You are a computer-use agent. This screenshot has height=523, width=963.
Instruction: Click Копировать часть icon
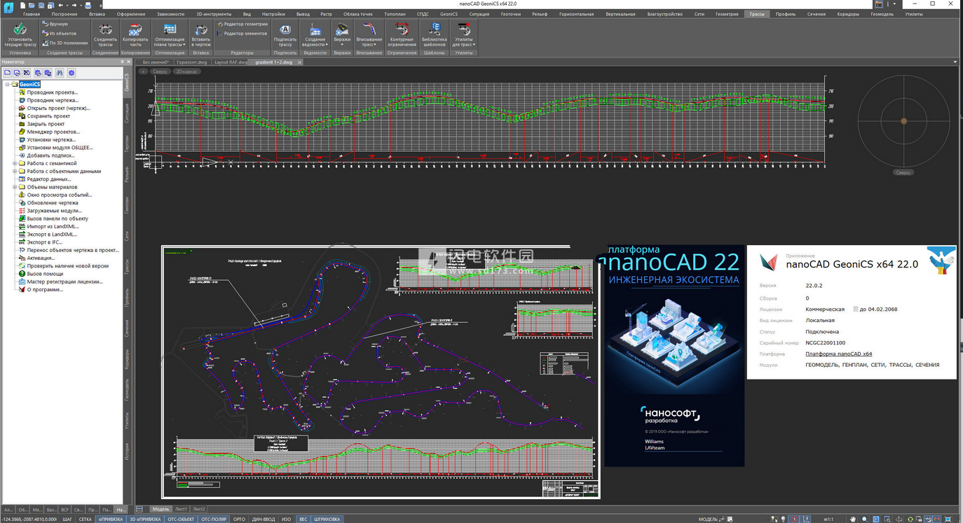pyautogui.click(x=135, y=34)
